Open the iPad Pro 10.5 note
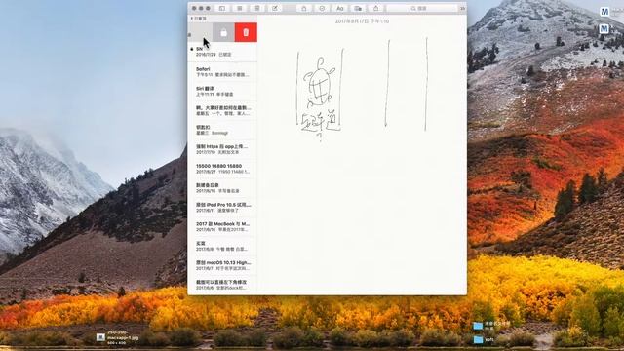Viewport: 624px width, 351px height. coord(222,208)
